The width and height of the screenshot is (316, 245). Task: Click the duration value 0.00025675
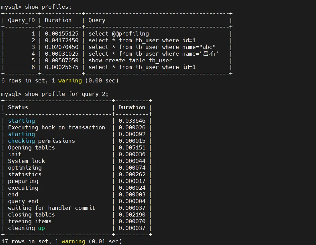tap(62, 67)
